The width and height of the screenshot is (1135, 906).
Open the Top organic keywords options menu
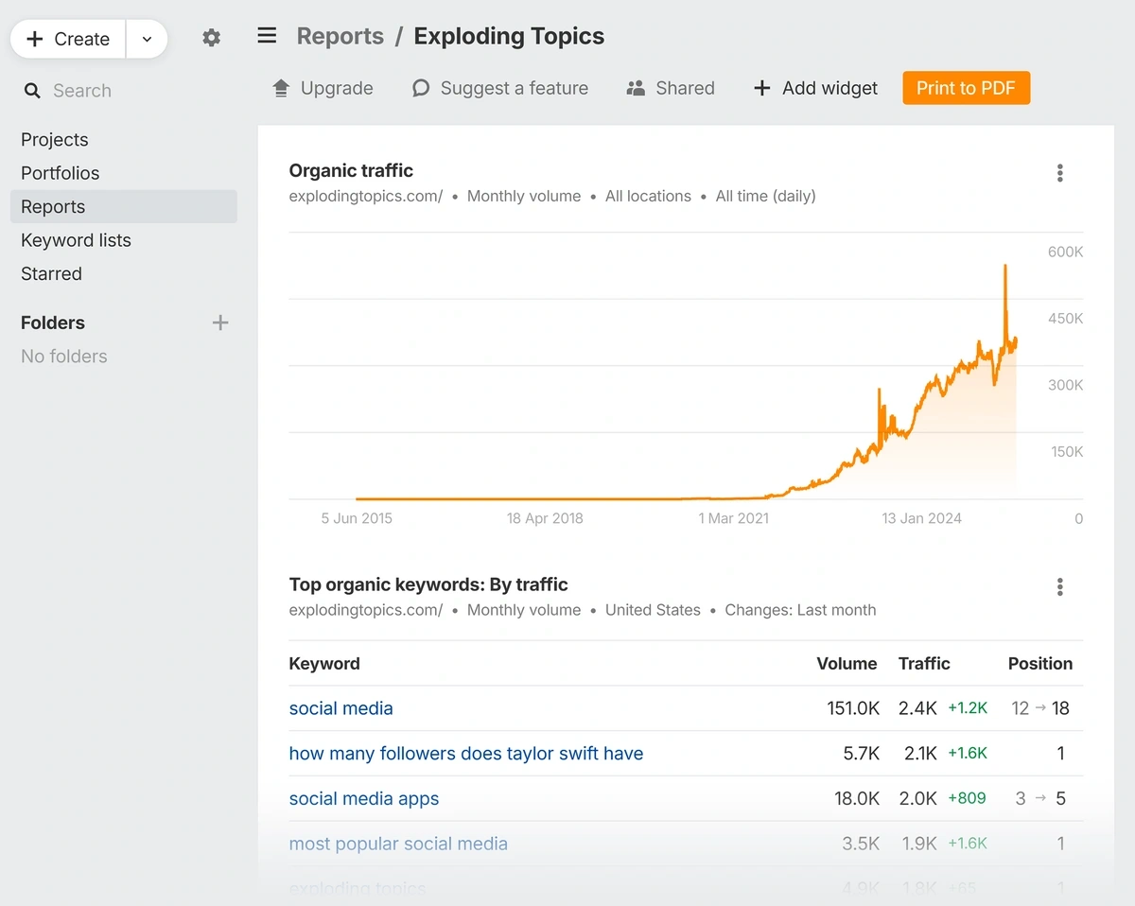[1059, 587]
